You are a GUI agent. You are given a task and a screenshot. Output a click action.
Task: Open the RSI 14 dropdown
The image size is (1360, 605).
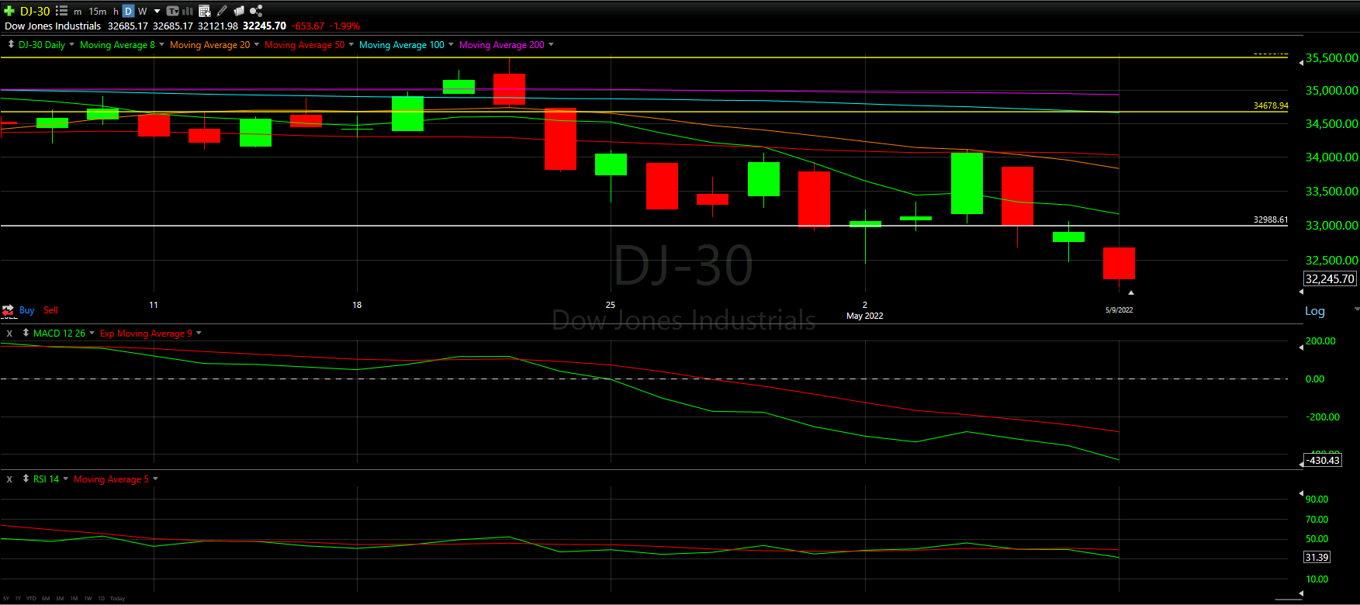coord(65,479)
